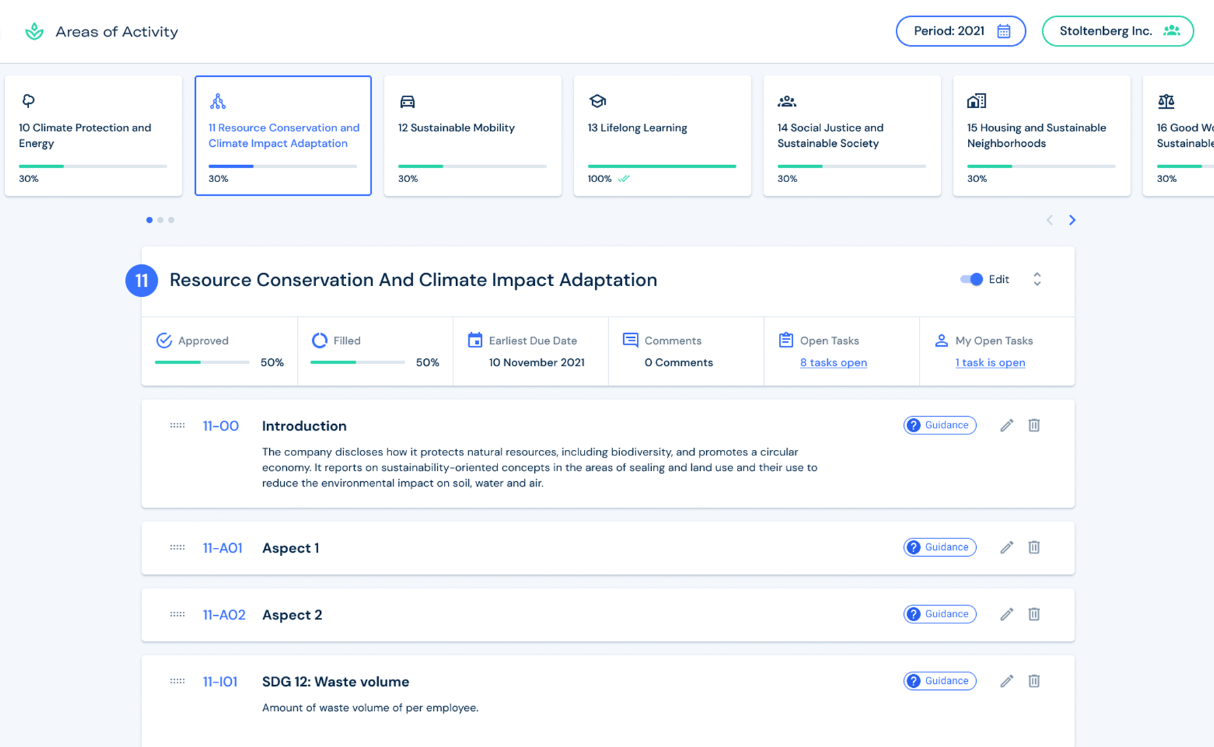Click the Approved progress bar

coord(201,362)
